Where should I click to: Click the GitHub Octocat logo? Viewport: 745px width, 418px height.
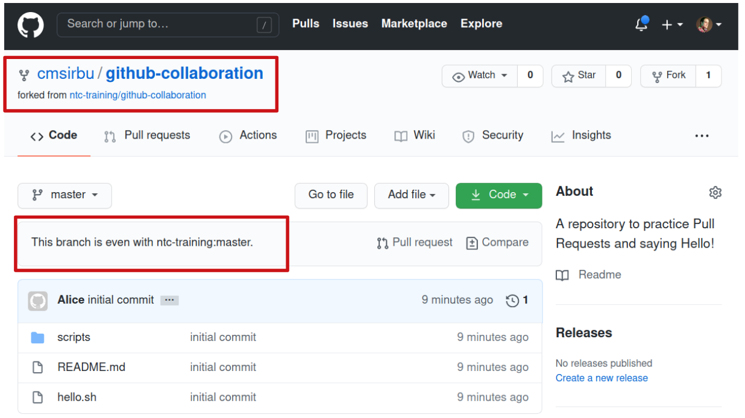click(30, 25)
